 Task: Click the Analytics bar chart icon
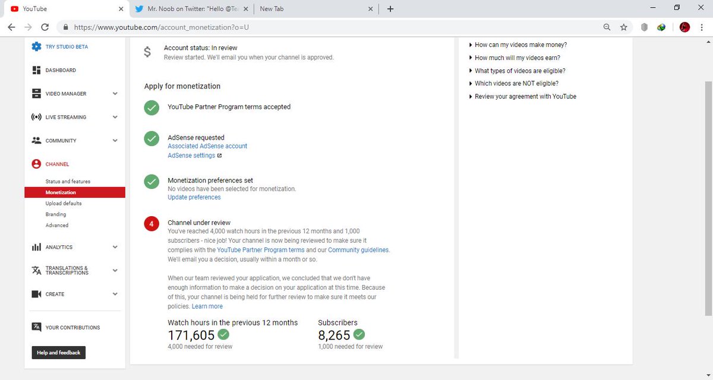36,247
